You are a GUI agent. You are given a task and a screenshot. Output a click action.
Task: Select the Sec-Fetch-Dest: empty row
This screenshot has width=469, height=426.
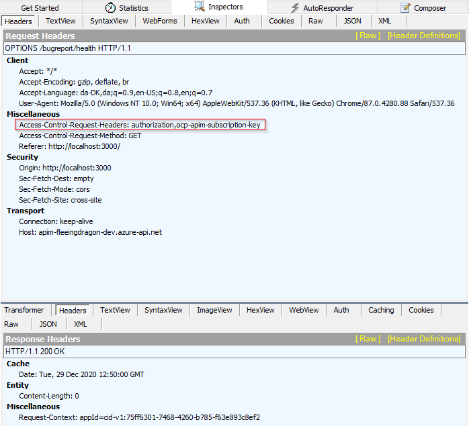[56, 178]
